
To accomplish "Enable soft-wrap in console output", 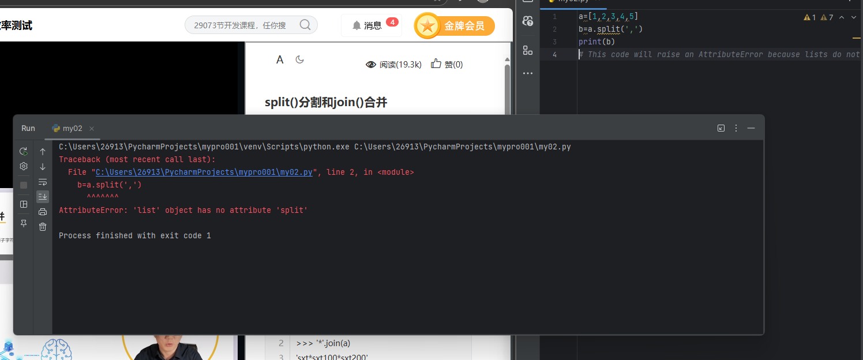I will [42, 181].
